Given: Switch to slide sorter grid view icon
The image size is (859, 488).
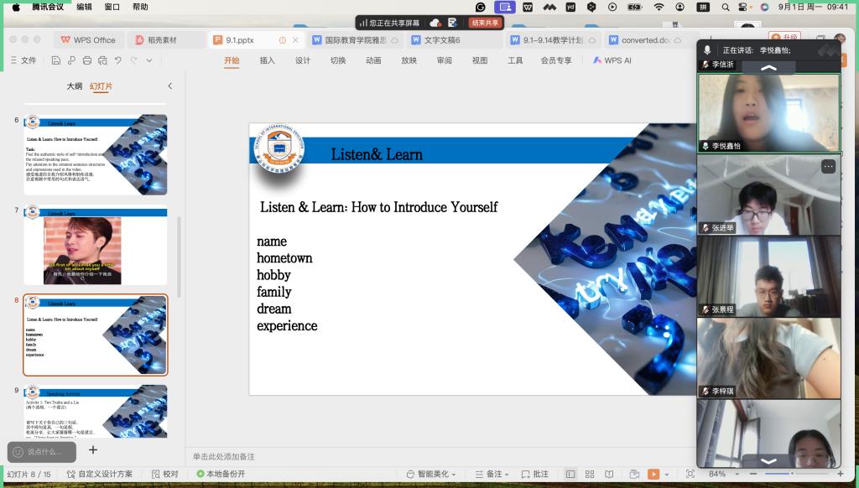Looking at the screenshot, I should click(590, 474).
